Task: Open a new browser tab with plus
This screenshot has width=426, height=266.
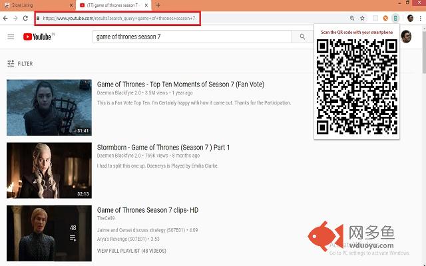Action: 158,5
